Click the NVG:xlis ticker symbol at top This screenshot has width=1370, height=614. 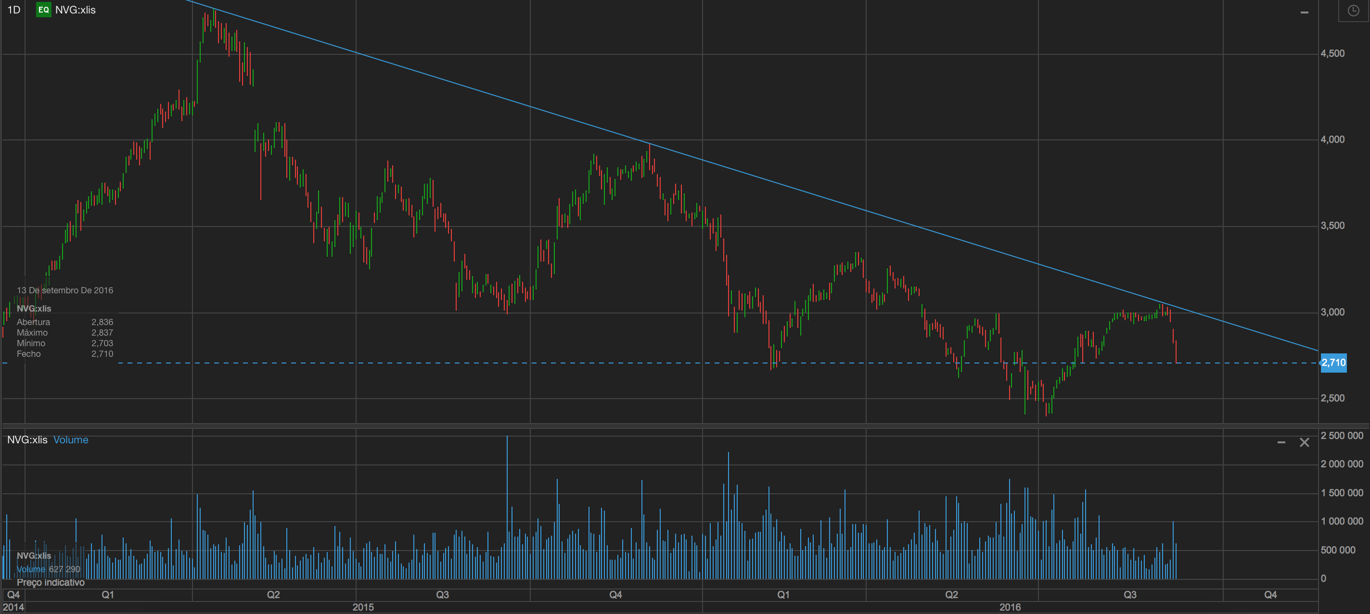[75, 10]
